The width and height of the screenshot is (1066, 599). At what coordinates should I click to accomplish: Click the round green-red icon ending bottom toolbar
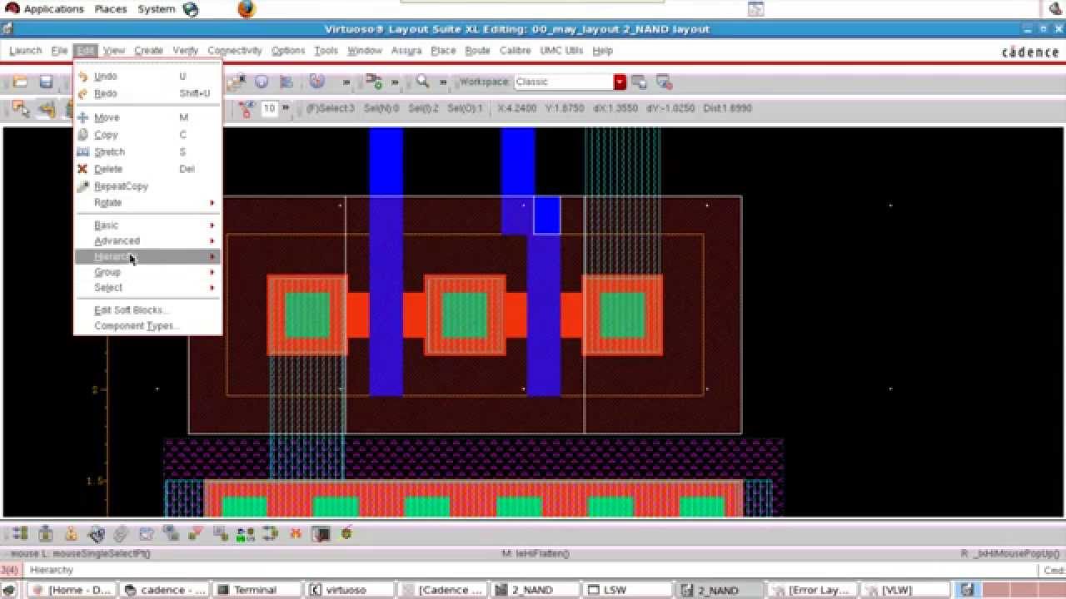346,533
